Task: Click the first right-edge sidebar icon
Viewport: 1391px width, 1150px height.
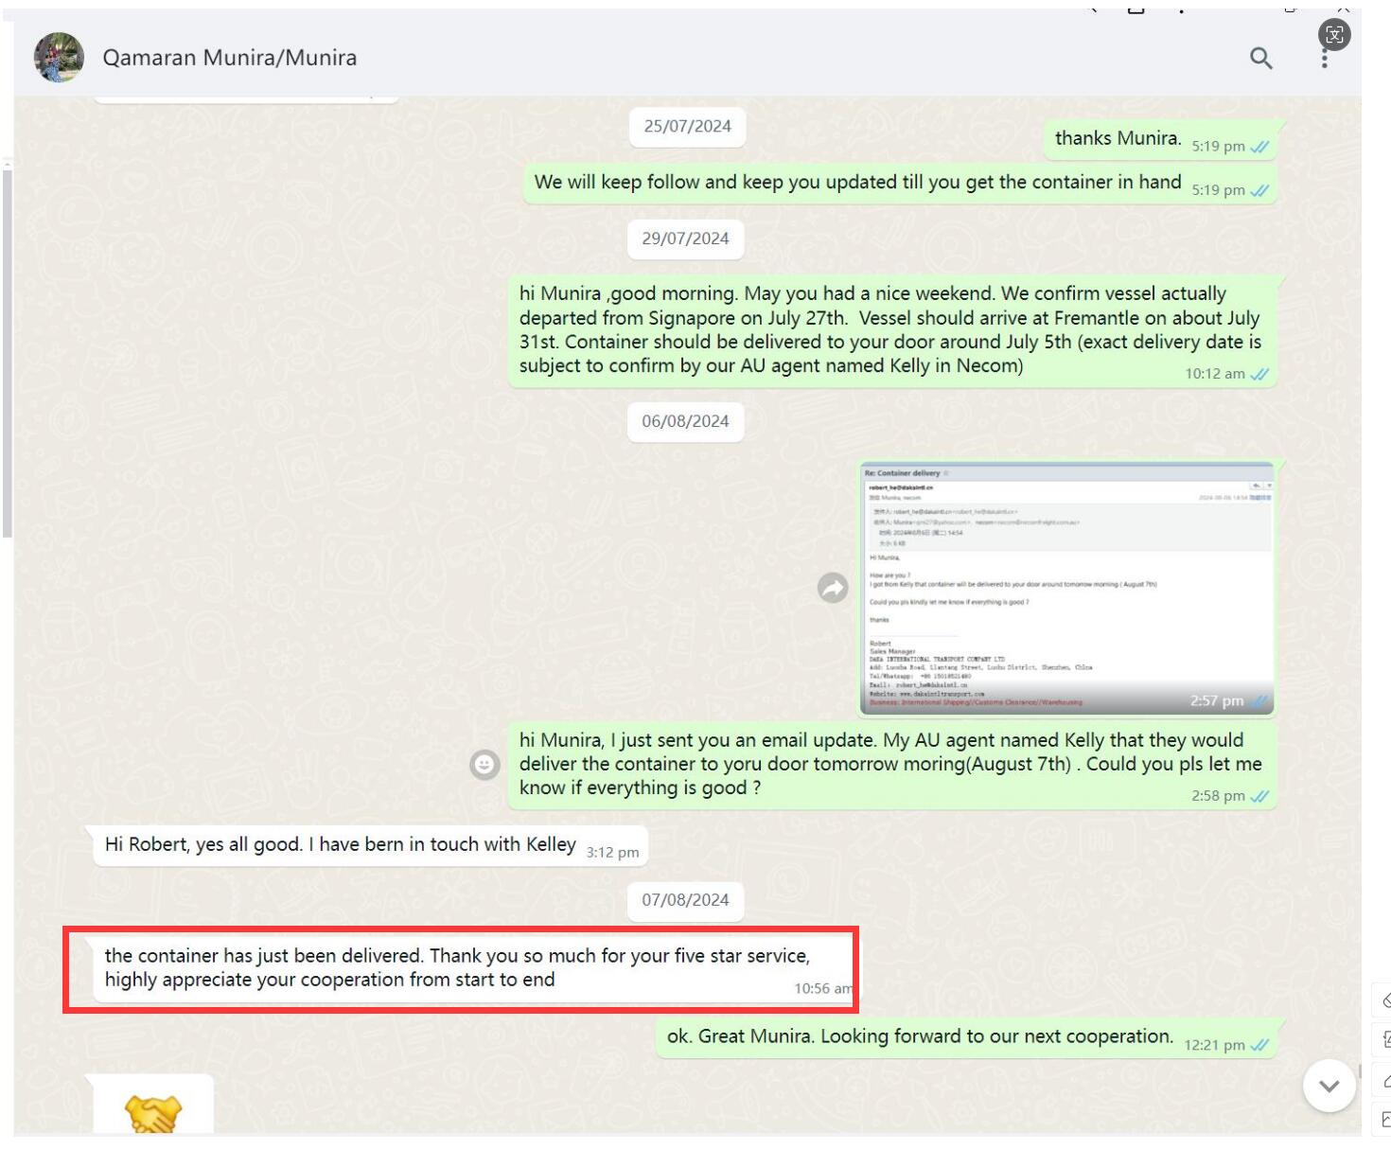Action: click(x=1383, y=1000)
